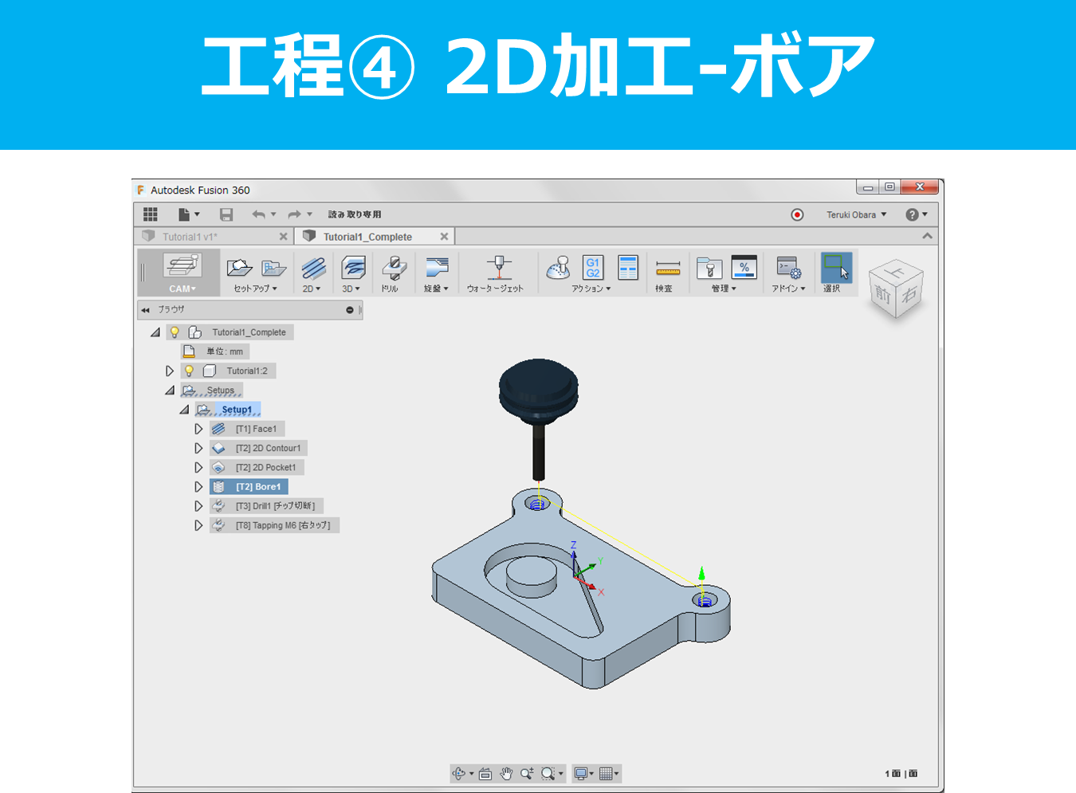Select the Pan tool in the navigation bar
The width and height of the screenshot is (1076, 793).
coord(507,773)
